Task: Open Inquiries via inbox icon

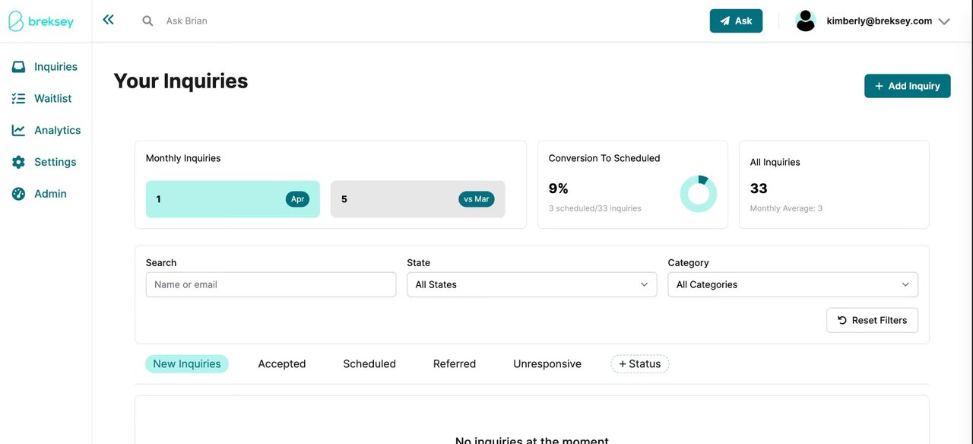Action: tap(18, 67)
